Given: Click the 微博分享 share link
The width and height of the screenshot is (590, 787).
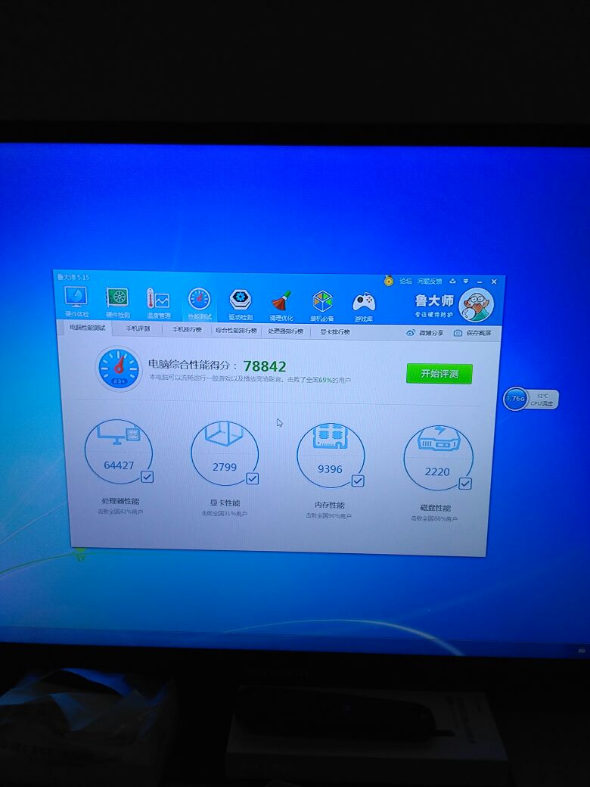Looking at the screenshot, I should pos(424,333).
